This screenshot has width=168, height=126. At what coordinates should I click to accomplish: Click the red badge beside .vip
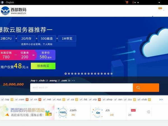click(99, 99)
